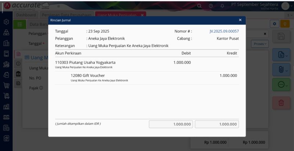This screenshot has width=294, height=151.
Task: Expand the Proses dropdown
Action: click(x=259, y=43)
